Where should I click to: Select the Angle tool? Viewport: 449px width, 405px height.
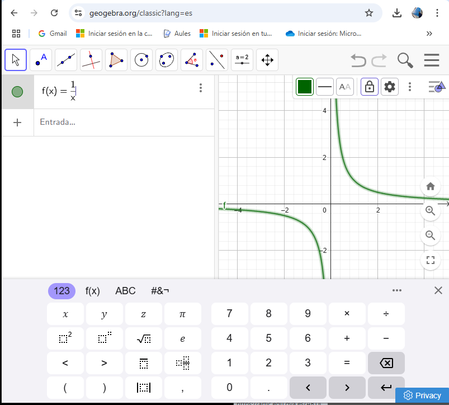[192, 60]
